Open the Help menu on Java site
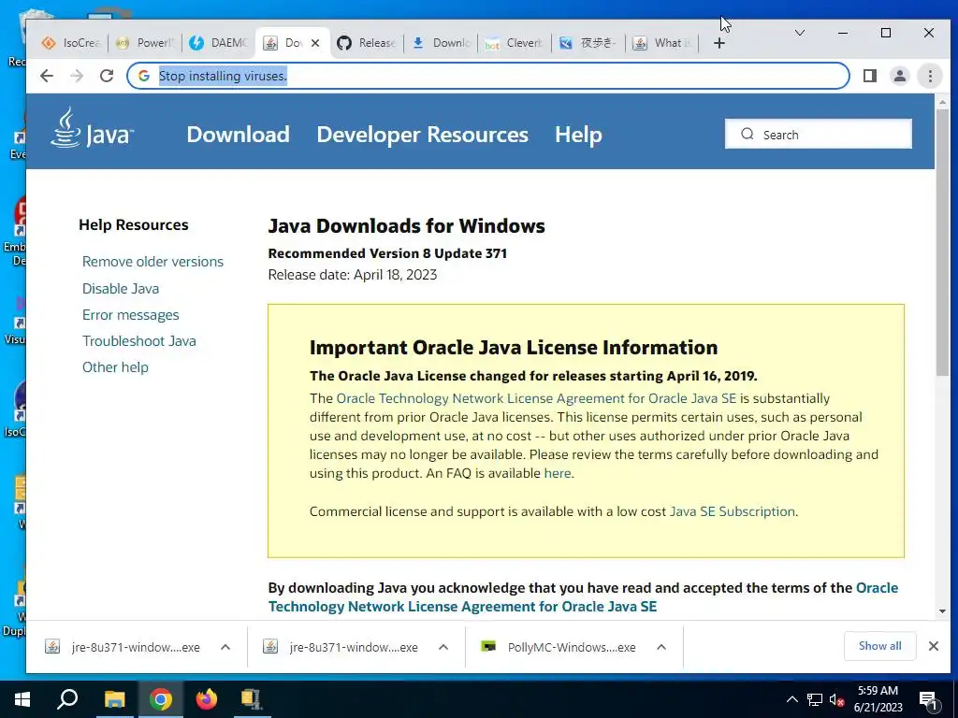Image resolution: width=958 pixels, height=718 pixels. (x=578, y=135)
